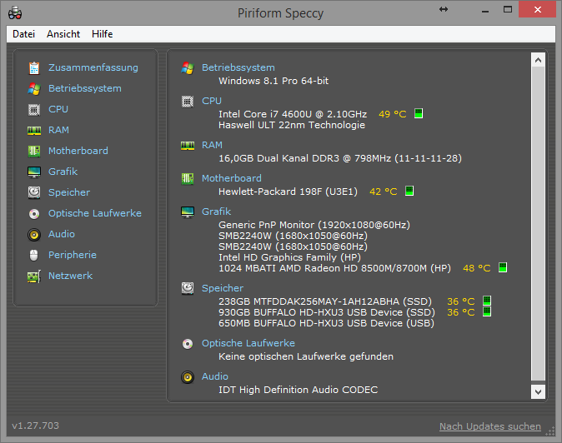Click 'IDT High Definition Audio CODEC' text
The image size is (562, 443).
point(299,390)
